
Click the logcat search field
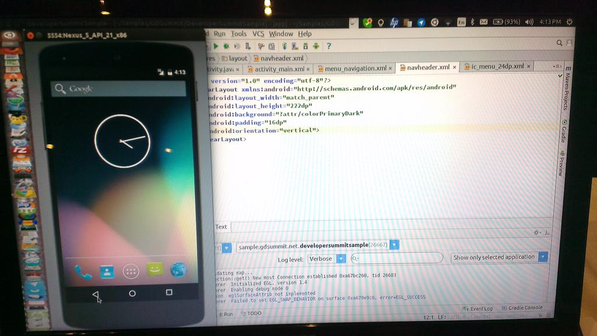coord(396,258)
